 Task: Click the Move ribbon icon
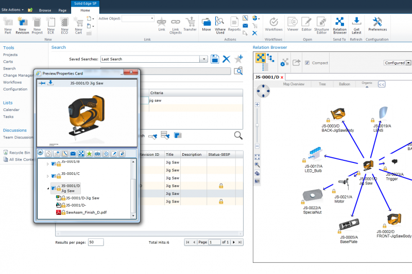tap(207, 24)
